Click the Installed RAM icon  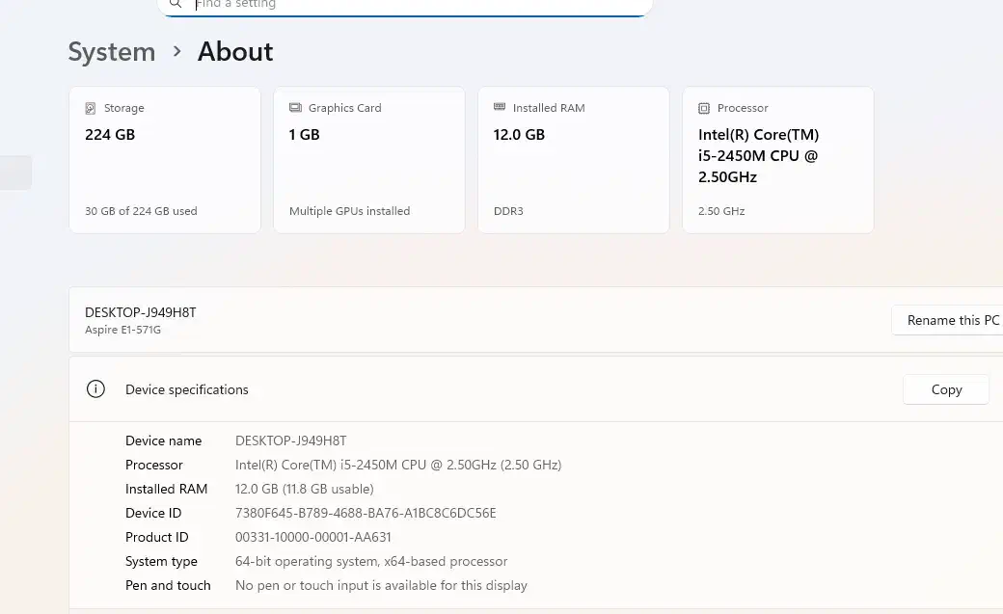pyautogui.click(x=500, y=108)
